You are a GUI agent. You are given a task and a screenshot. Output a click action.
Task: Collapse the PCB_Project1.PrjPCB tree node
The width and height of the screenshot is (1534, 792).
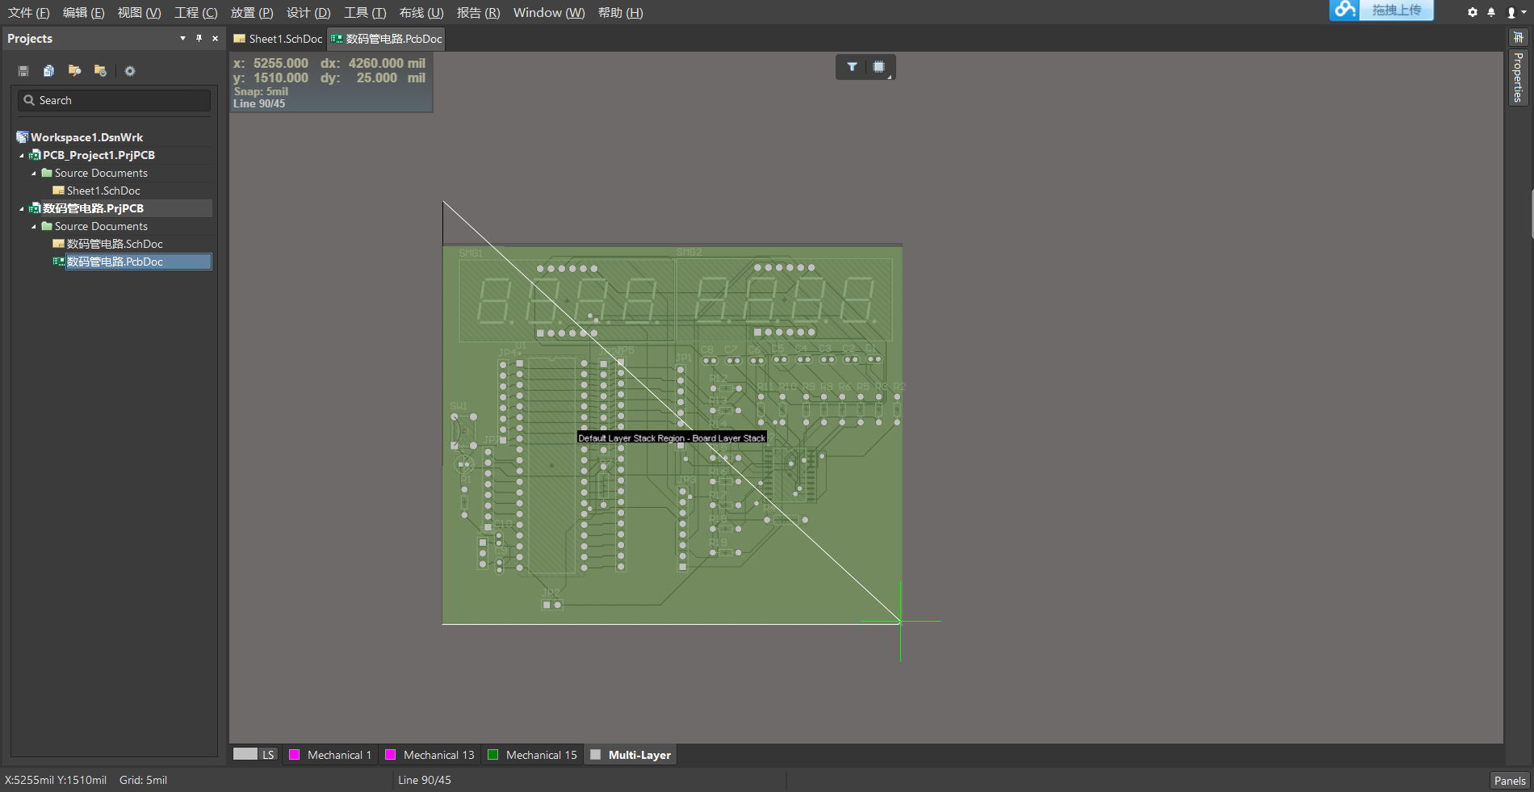(x=22, y=155)
